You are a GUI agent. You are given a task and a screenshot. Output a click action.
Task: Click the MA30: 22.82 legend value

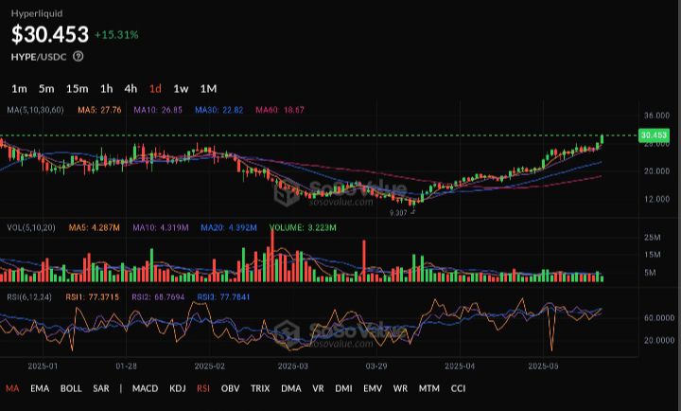click(218, 110)
